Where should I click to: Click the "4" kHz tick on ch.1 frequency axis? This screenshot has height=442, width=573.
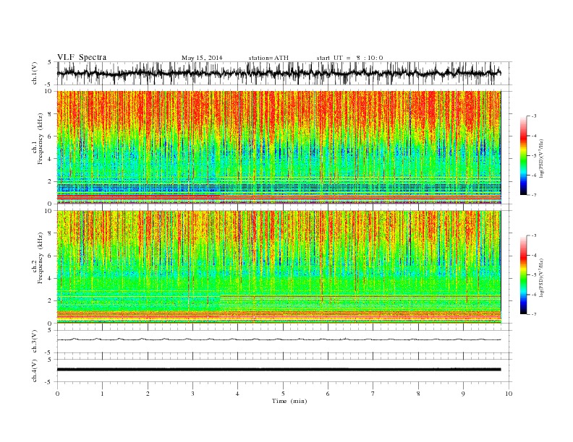pyautogui.click(x=50, y=159)
